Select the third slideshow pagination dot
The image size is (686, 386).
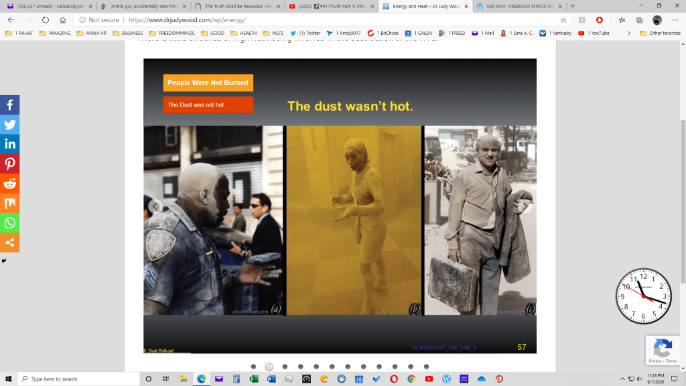click(285, 367)
